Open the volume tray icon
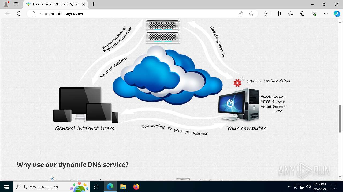The height and width of the screenshot is (192, 343). (308, 187)
